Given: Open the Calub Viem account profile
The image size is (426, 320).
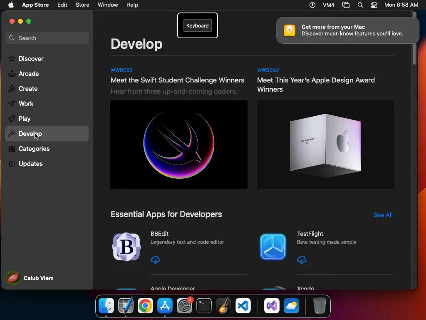Looking at the screenshot, I should tap(30, 278).
